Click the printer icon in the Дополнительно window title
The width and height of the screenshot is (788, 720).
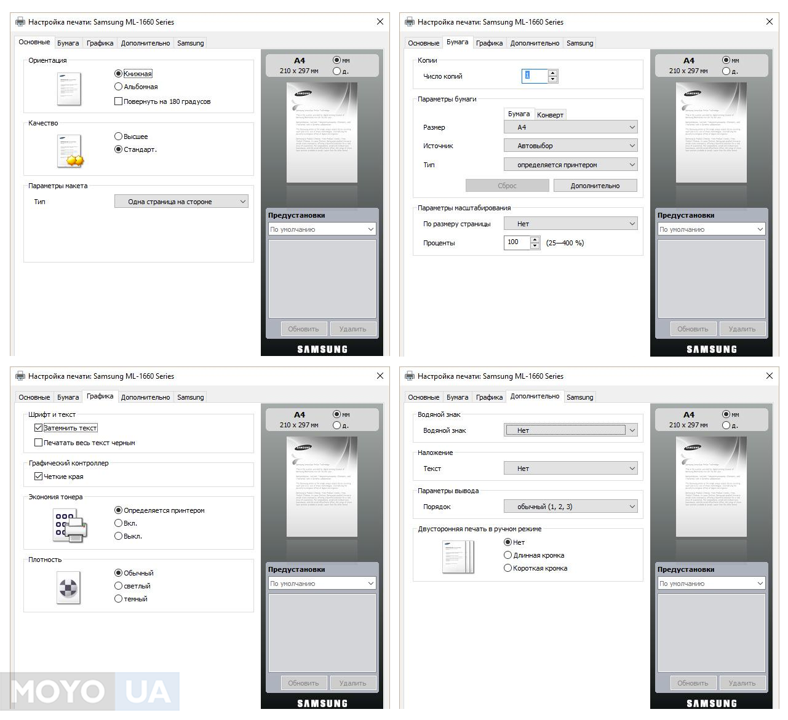409,376
